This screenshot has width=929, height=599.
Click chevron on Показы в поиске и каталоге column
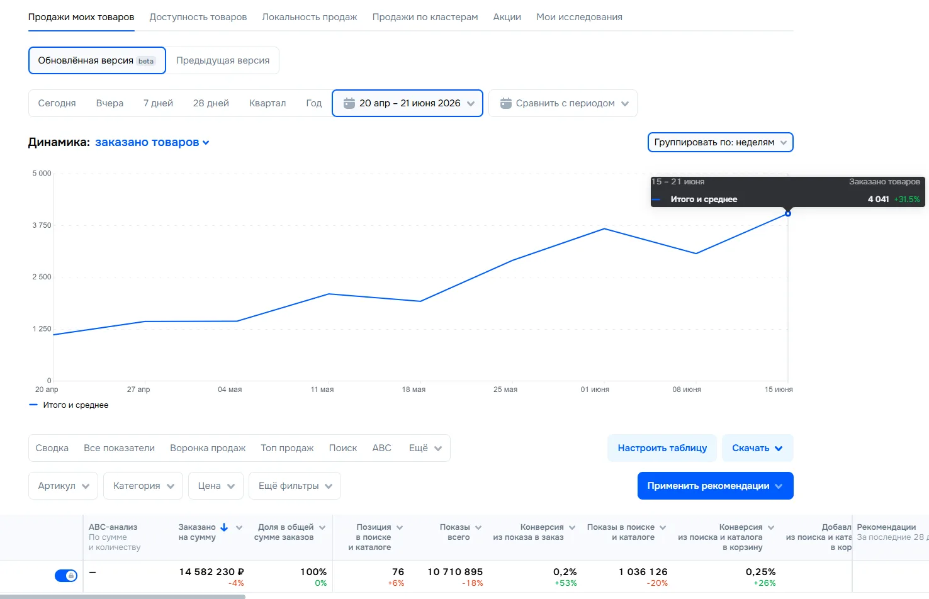[663, 528]
